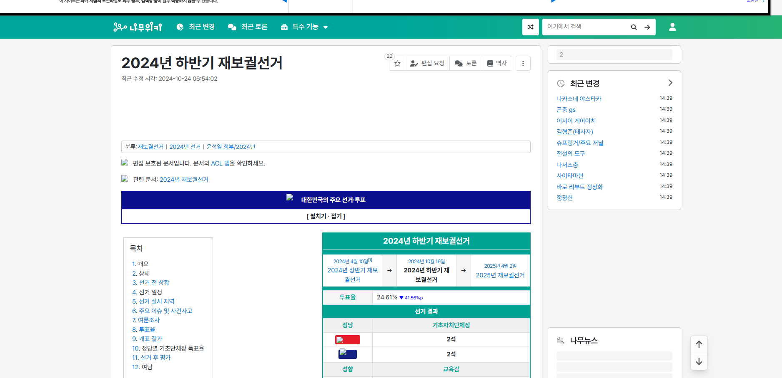Click the 교육감 link in table
This screenshot has height=378, width=782.
451,369
